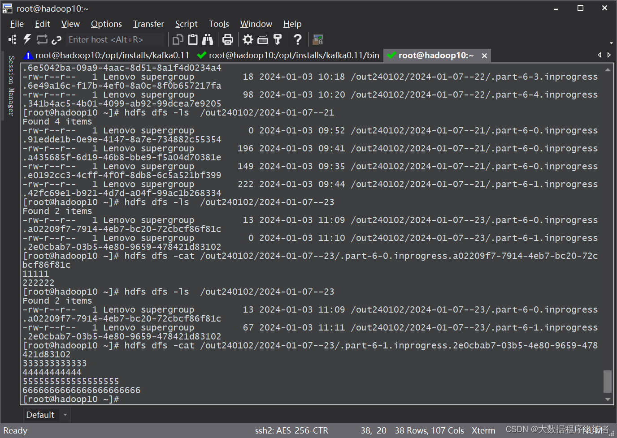Click the '.e0192cc3-4cff-4f0f-8db8-6c5a521bf399' line
This screenshot has height=438, width=617.
(122, 175)
